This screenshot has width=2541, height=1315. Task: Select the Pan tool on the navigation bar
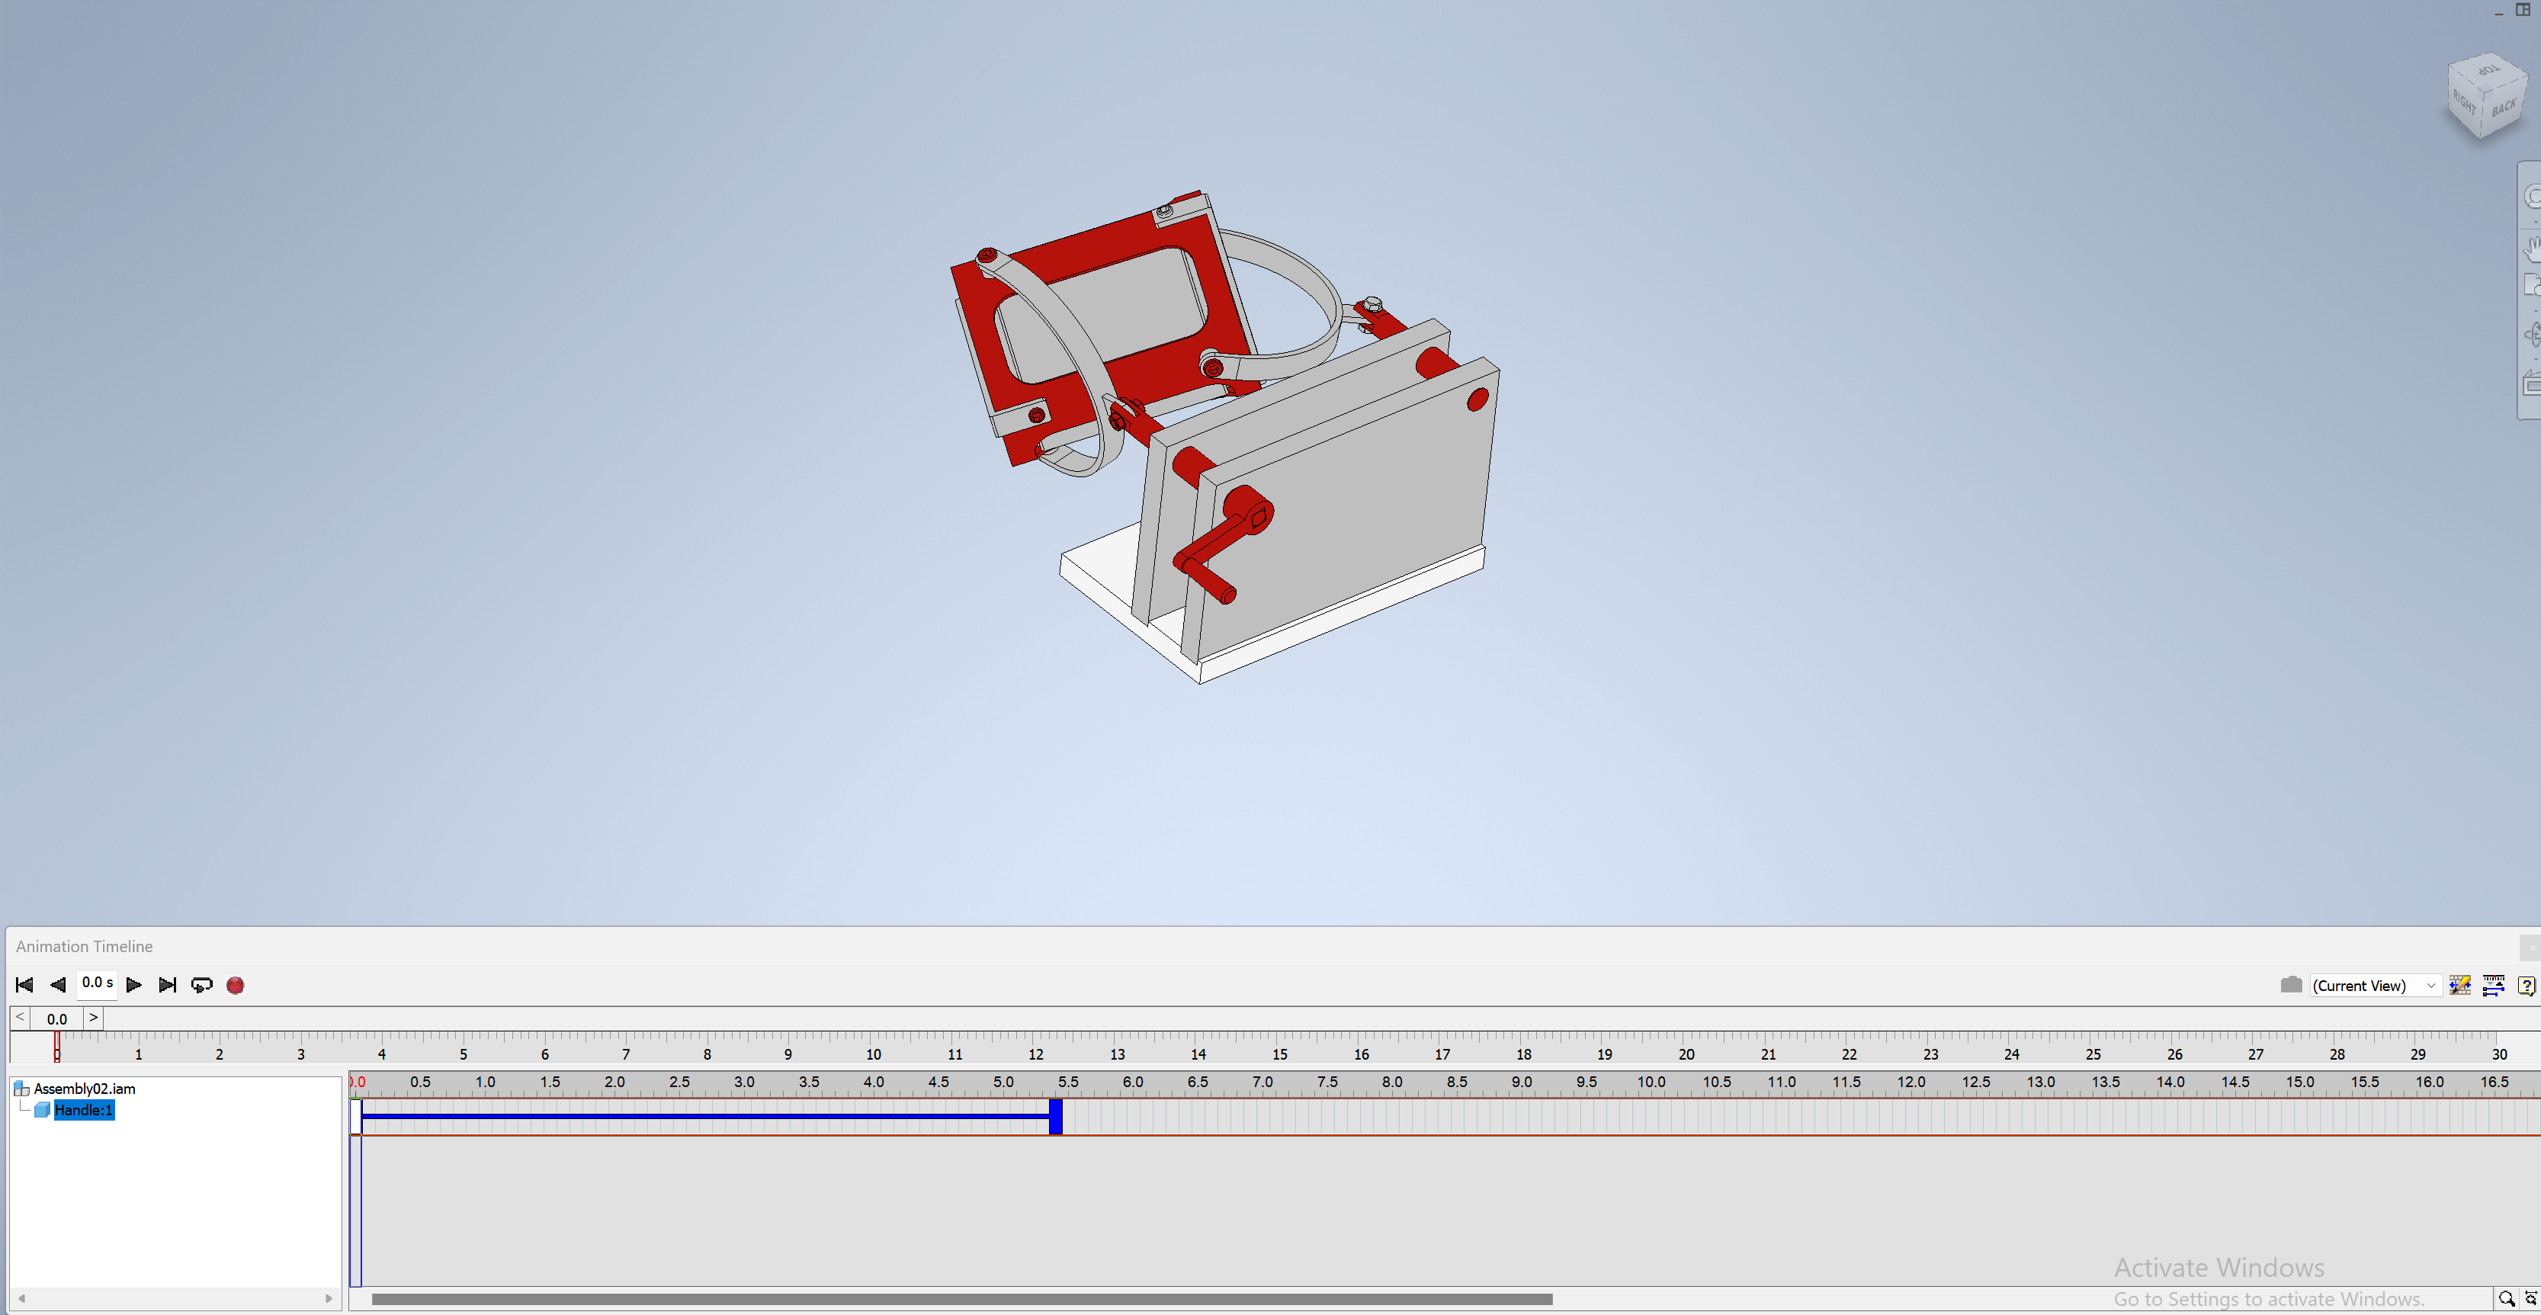click(x=2533, y=251)
